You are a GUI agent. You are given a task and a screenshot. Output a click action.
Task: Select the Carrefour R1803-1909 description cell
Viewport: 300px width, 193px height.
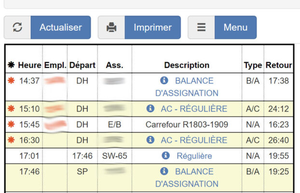click(187, 124)
